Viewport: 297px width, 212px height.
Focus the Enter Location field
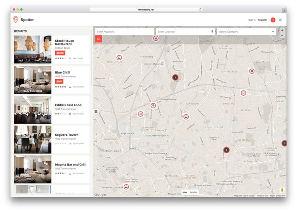click(x=185, y=32)
